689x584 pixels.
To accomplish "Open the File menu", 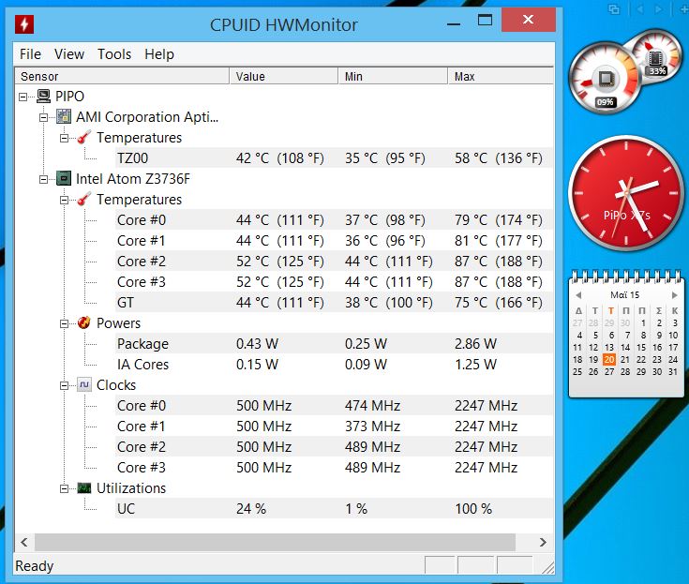I will click(x=30, y=54).
